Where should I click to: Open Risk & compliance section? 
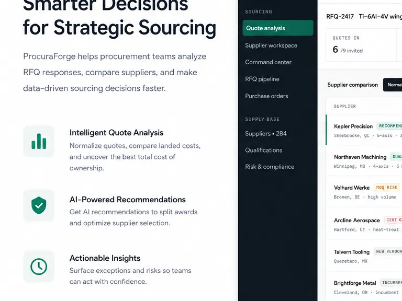point(270,167)
